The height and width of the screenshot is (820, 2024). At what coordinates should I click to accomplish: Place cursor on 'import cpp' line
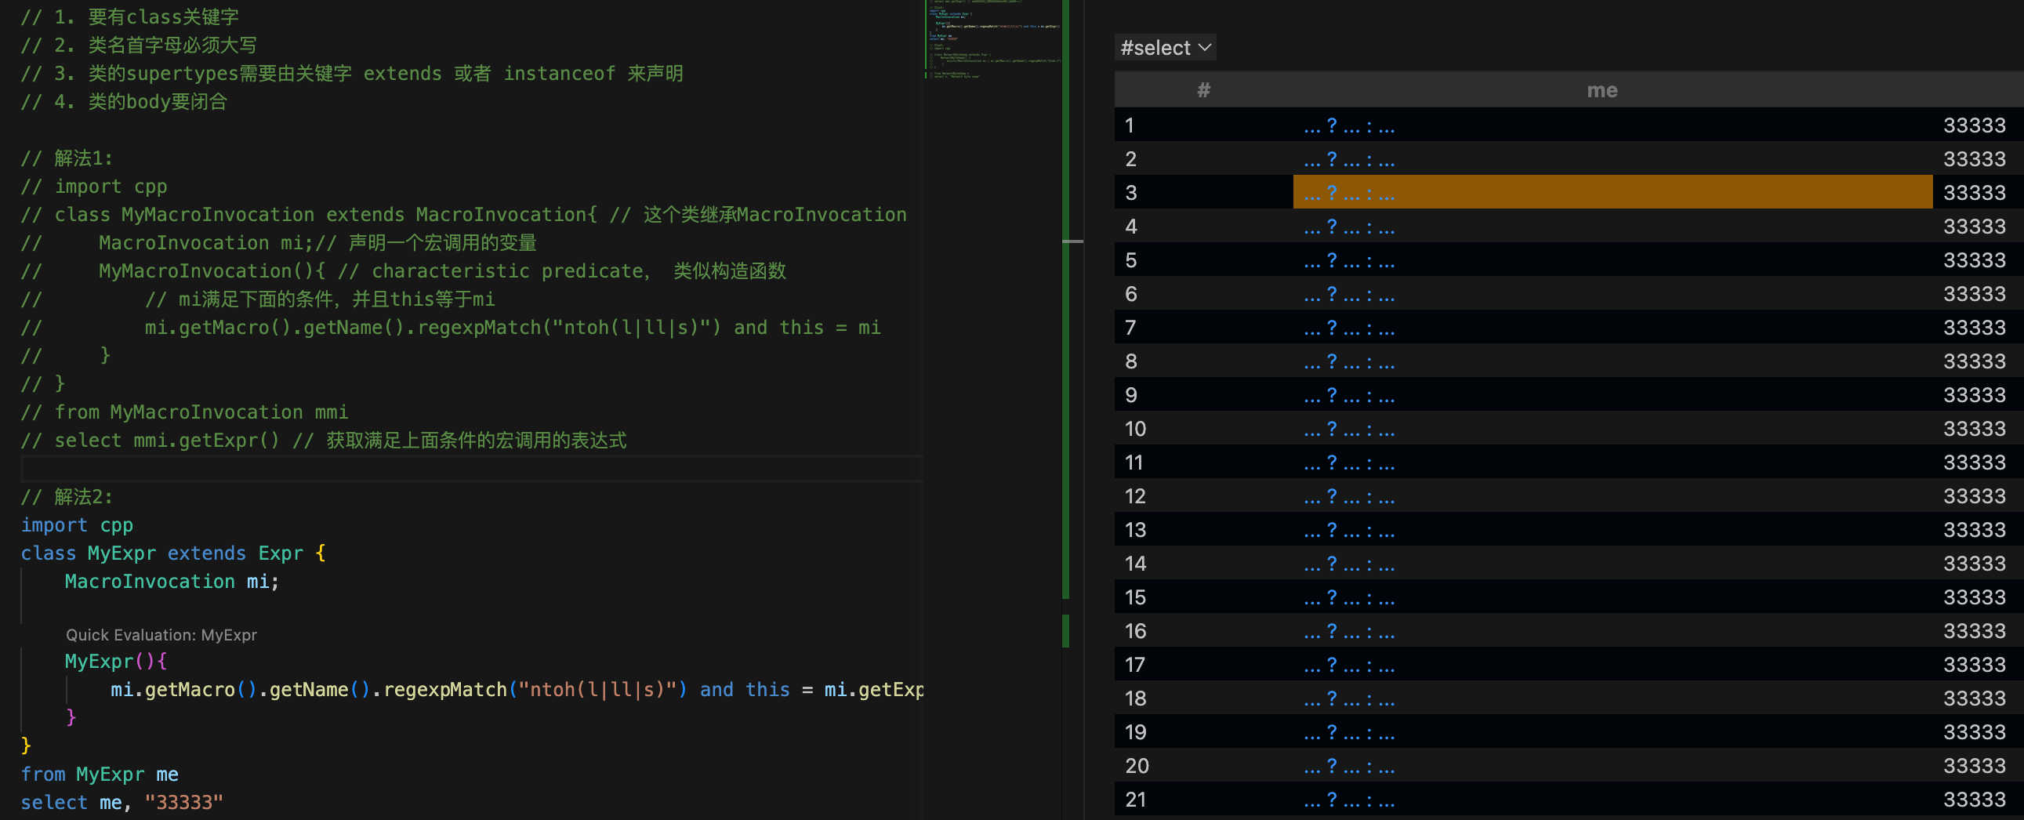77,525
